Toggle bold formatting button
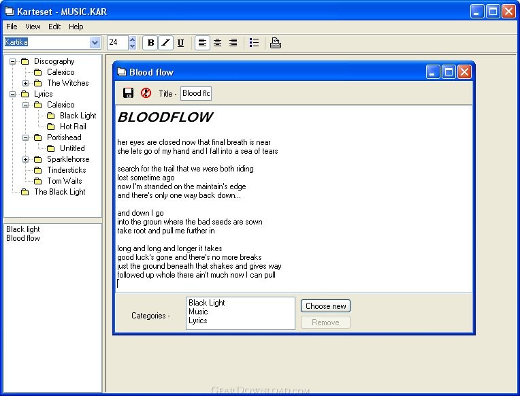This screenshot has height=396, width=520. 150,43
